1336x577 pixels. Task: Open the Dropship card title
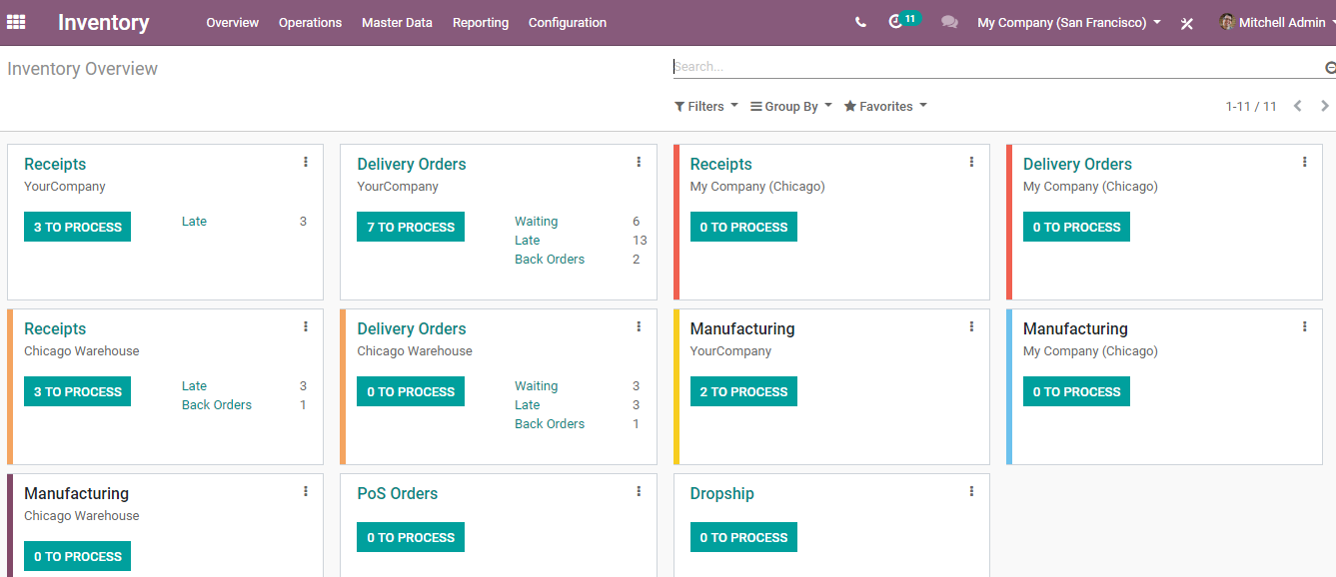tap(722, 493)
